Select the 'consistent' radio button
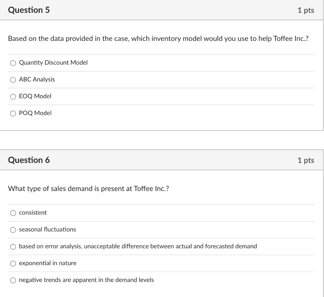This screenshot has width=324, height=297. (x=13, y=213)
